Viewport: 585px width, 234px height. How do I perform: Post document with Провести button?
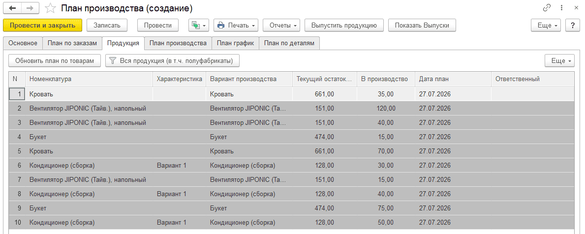[x=158, y=26]
